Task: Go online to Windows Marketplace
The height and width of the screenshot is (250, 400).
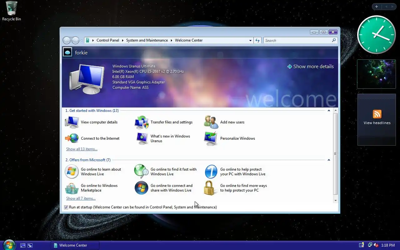Action: (x=91, y=188)
